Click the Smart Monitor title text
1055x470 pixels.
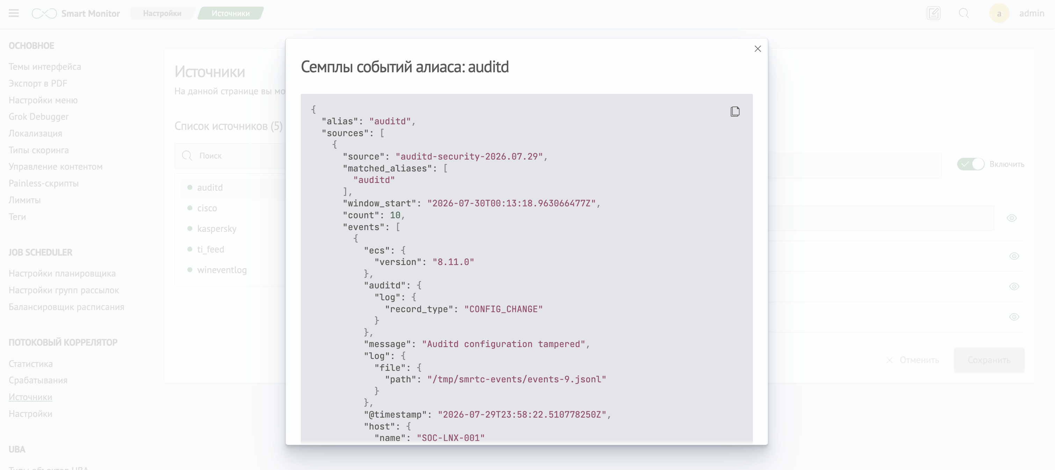click(x=90, y=14)
